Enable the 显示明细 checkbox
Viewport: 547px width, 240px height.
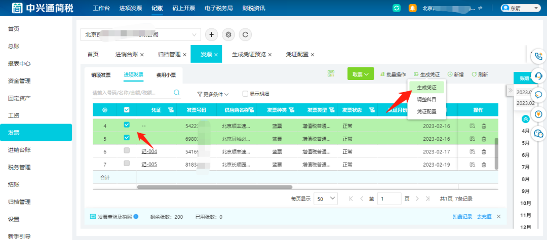click(245, 94)
